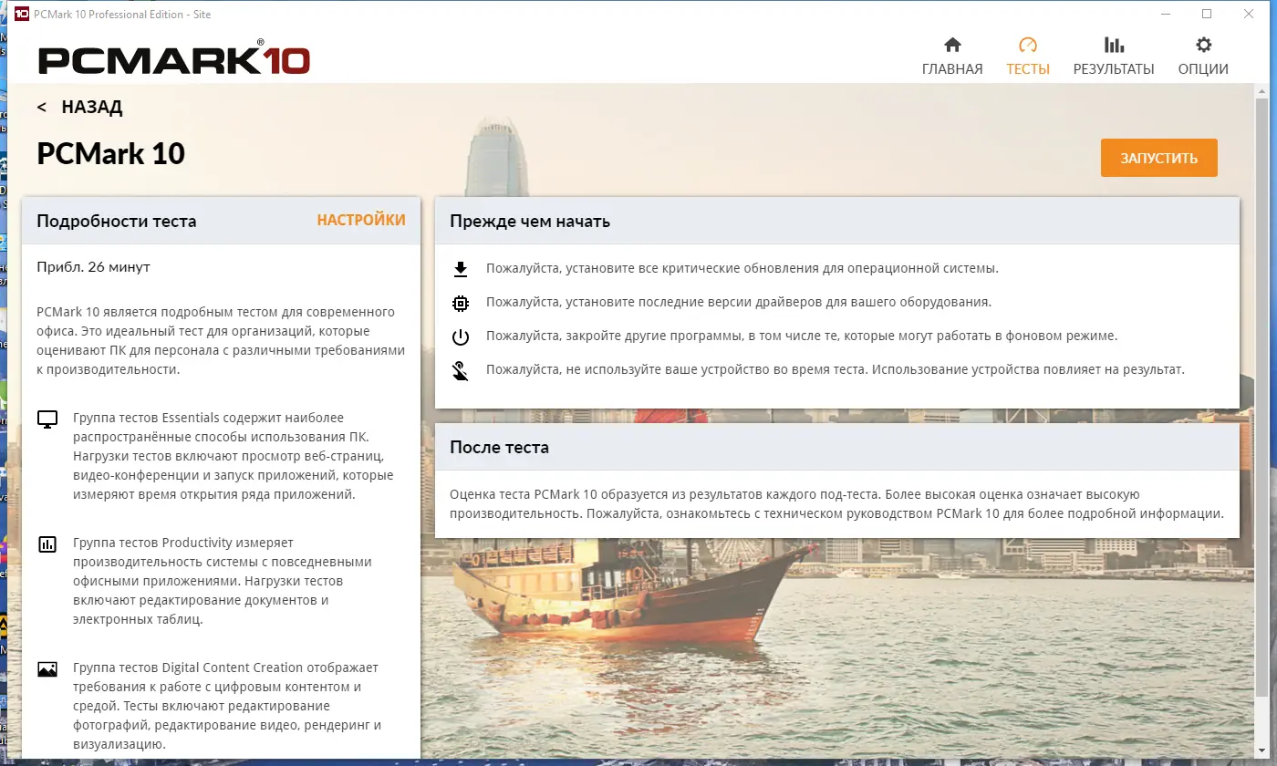Click the "После теста" panel heading
Screen dimensions: 1277x766
[x=499, y=448]
